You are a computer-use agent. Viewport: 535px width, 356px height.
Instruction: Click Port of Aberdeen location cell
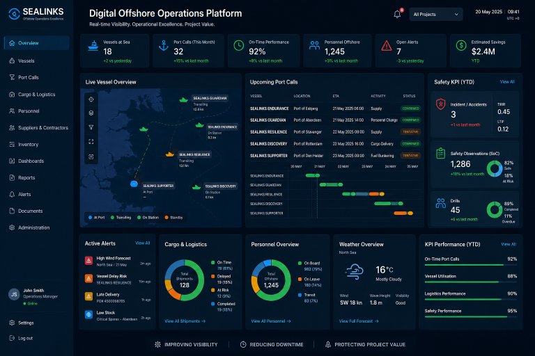click(307, 120)
